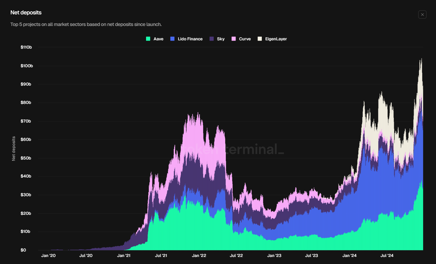This screenshot has height=264, width=436.
Task: Toggle the Sky legend text
Action: pyautogui.click(x=221, y=39)
